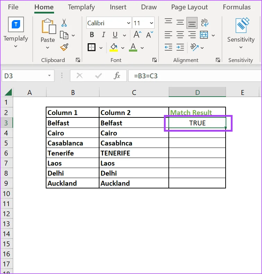
Task: Cancel formula entry with X icon
Action: [x=79, y=76]
